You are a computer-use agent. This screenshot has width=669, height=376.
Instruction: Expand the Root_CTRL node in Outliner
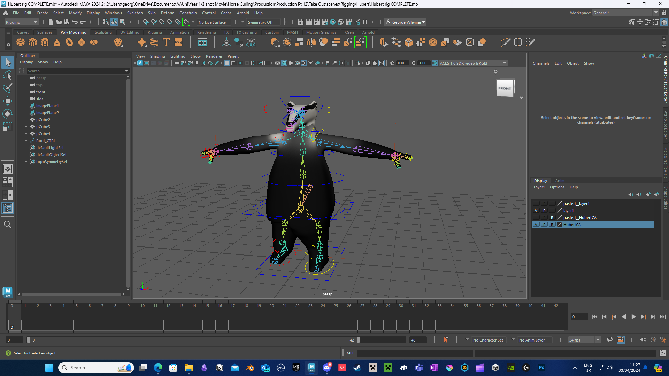[x=26, y=141]
